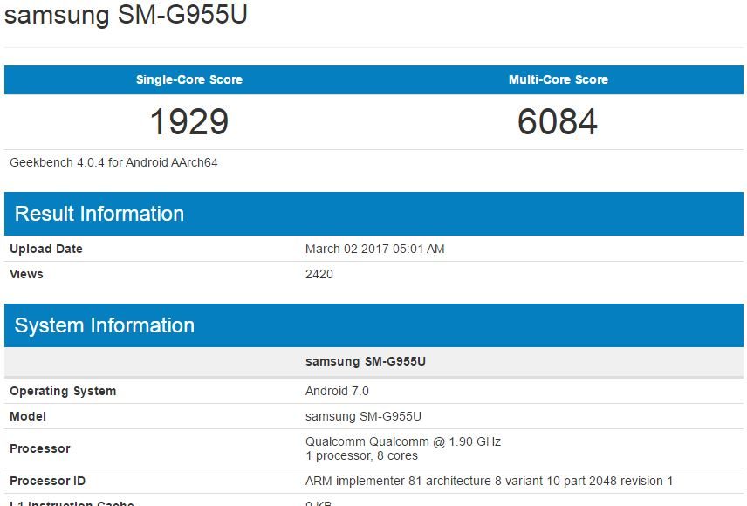Click the Geekbench 4.0.4 for Android AArch64 text
Viewport: 747px width, 506px height.
(113, 162)
